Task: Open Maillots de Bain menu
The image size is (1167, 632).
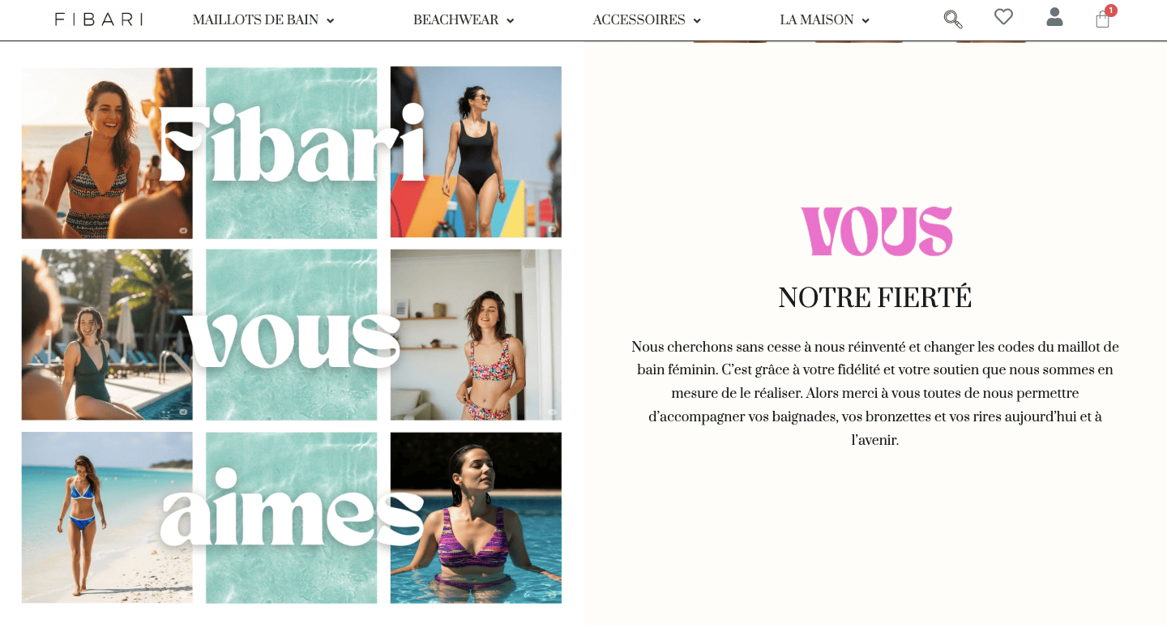Action: coord(255,20)
